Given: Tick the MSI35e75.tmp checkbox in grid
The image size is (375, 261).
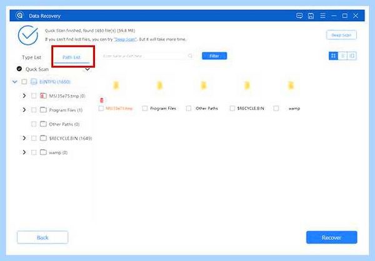Looking at the screenshot, I should pyautogui.click(x=101, y=109).
